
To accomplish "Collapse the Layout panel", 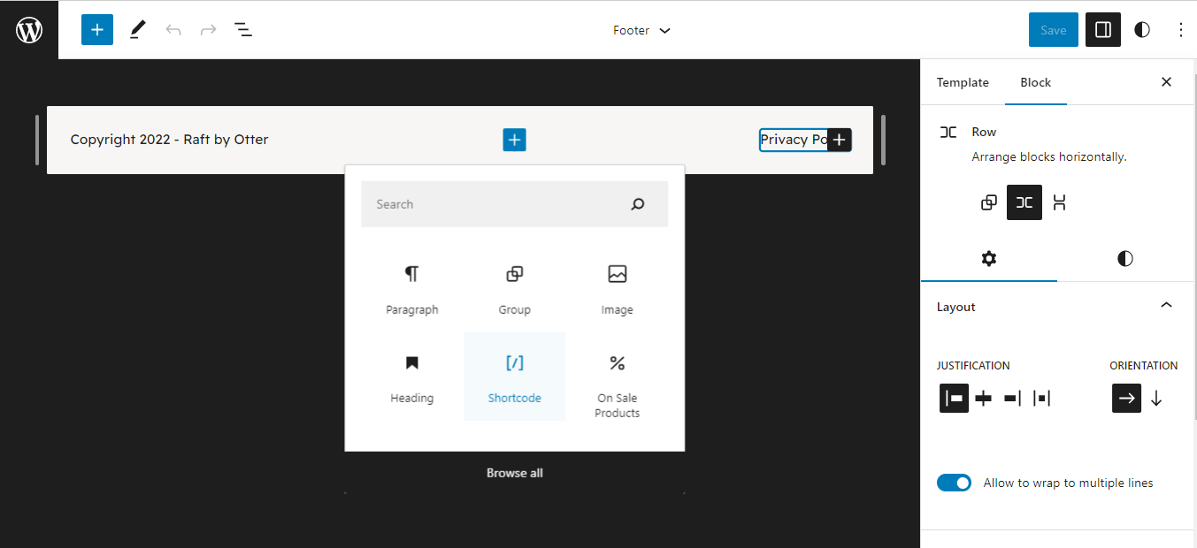I will [x=1165, y=304].
